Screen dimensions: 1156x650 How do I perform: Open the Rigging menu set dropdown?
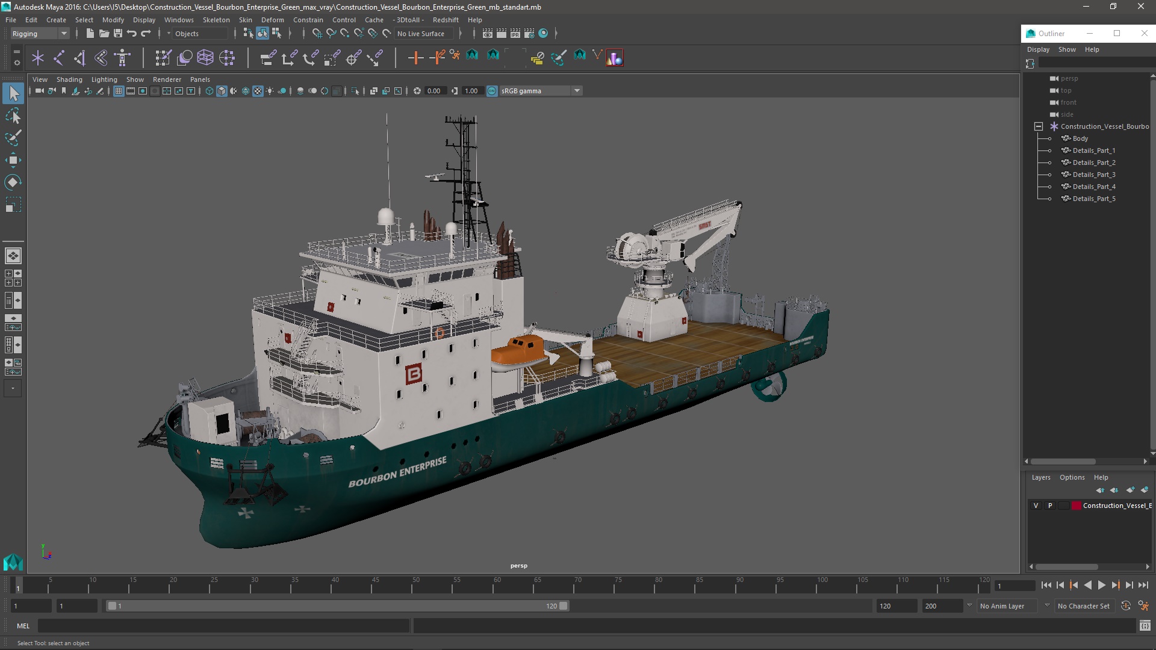tap(40, 34)
